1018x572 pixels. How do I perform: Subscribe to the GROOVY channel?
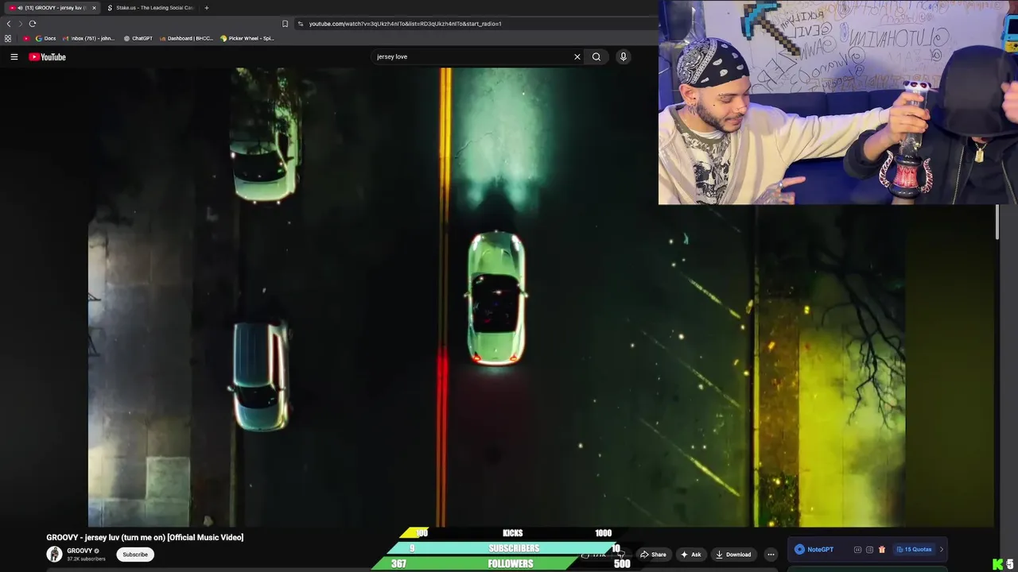[135, 555]
